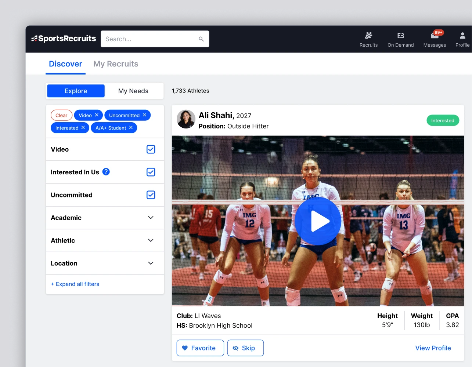Click the Height 5'9" value
This screenshot has width=472, height=367.
pos(388,325)
